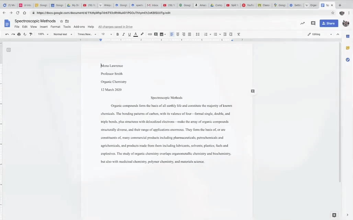Image resolution: width=353 pixels, height=220 pixels.
Task: Toggle center text alignment
Action: click(178, 34)
